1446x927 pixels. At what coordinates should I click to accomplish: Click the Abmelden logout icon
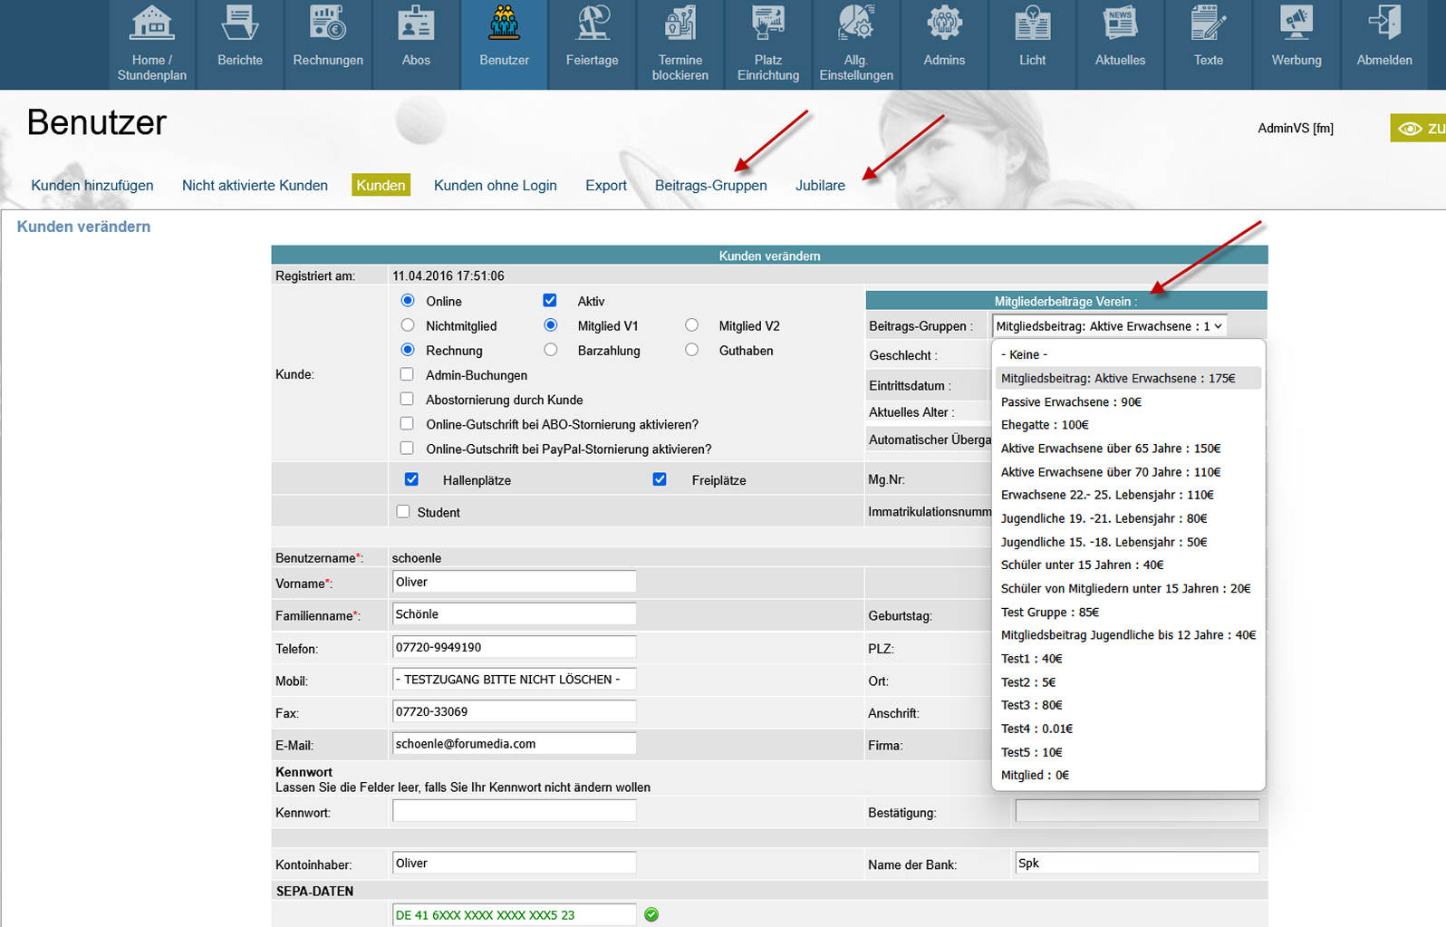(x=1383, y=24)
